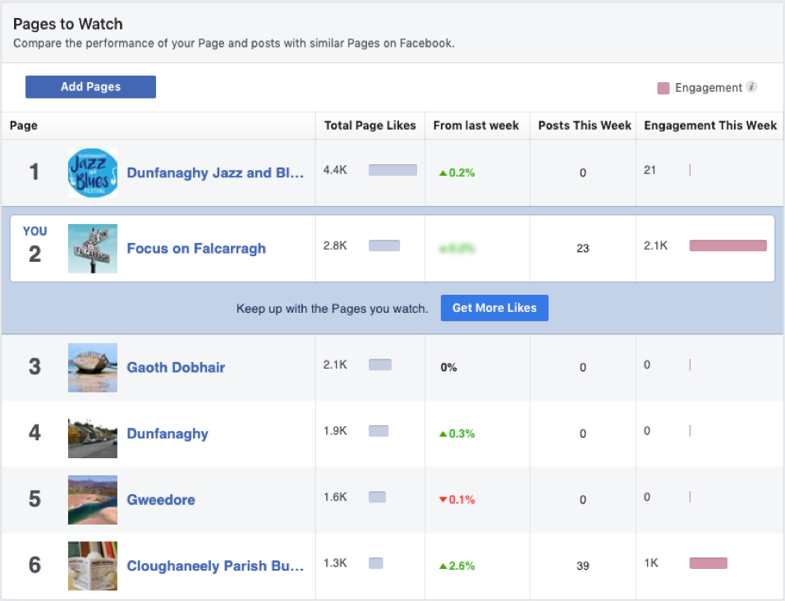The image size is (785, 601).
Task: Click the Posts This Week column header
Action: point(585,126)
